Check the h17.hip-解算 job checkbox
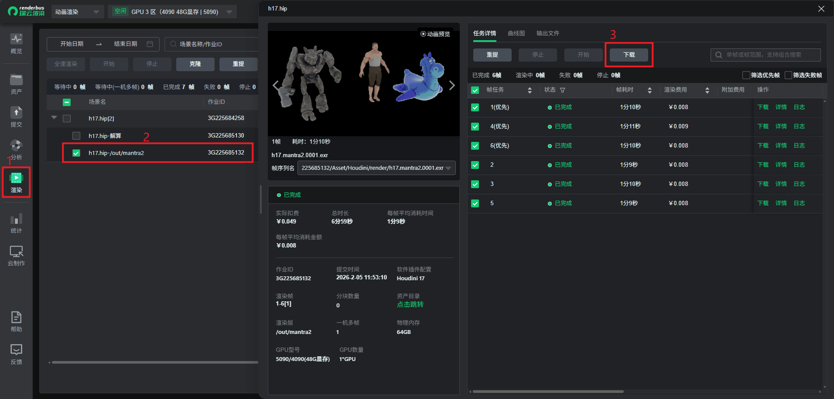834x399 pixels. (x=76, y=136)
